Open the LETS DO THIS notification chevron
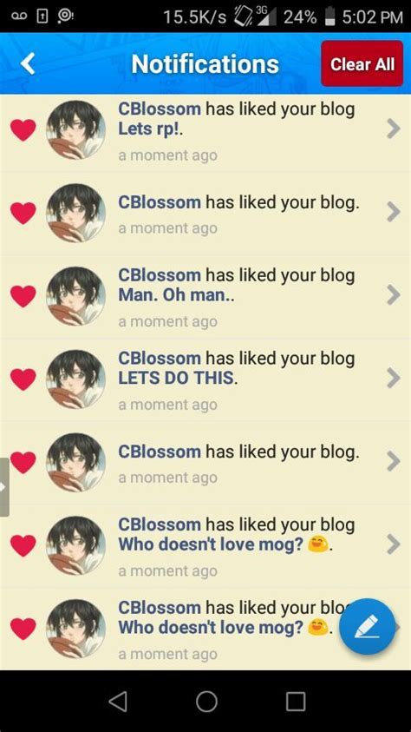This screenshot has height=732, width=411. pos(394,378)
